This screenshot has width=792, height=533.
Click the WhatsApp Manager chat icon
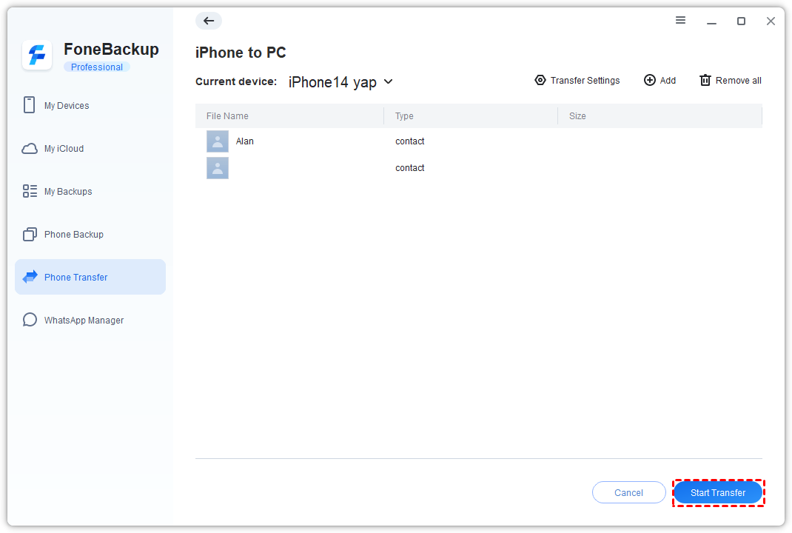pyautogui.click(x=30, y=320)
